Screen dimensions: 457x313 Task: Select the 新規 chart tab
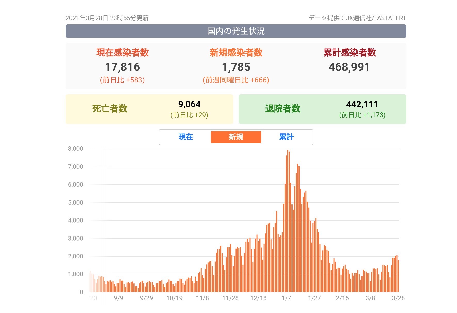236,137
